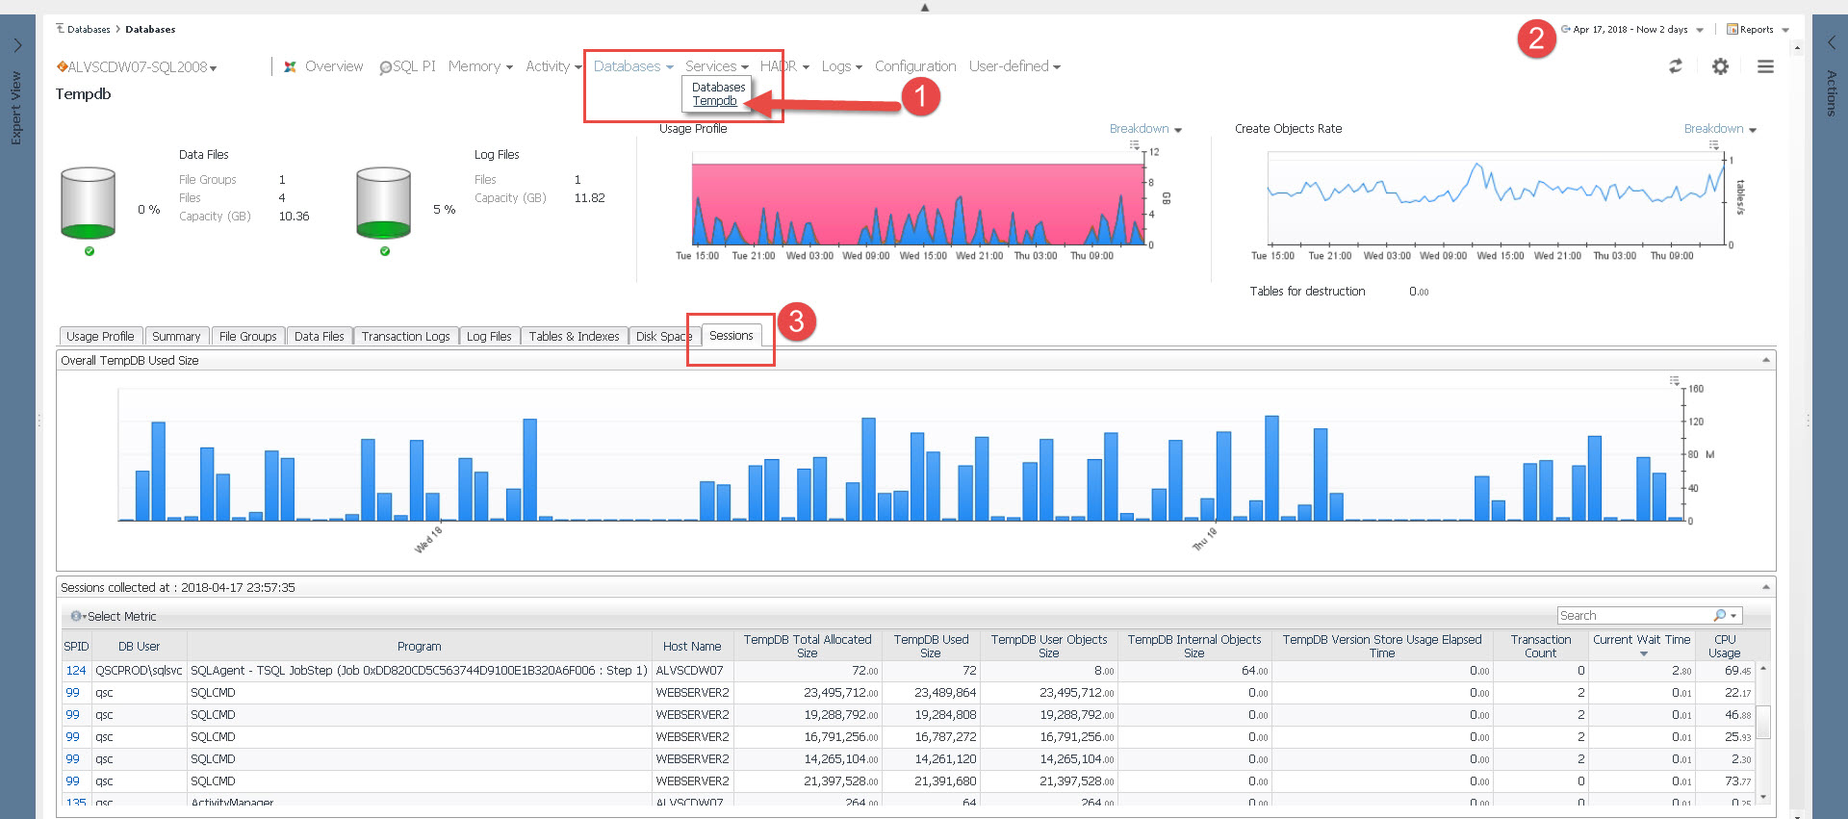Click legend icon on Create Objects Rate chart
This screenshot has height=819, width=1848.
coord(1713,145)
